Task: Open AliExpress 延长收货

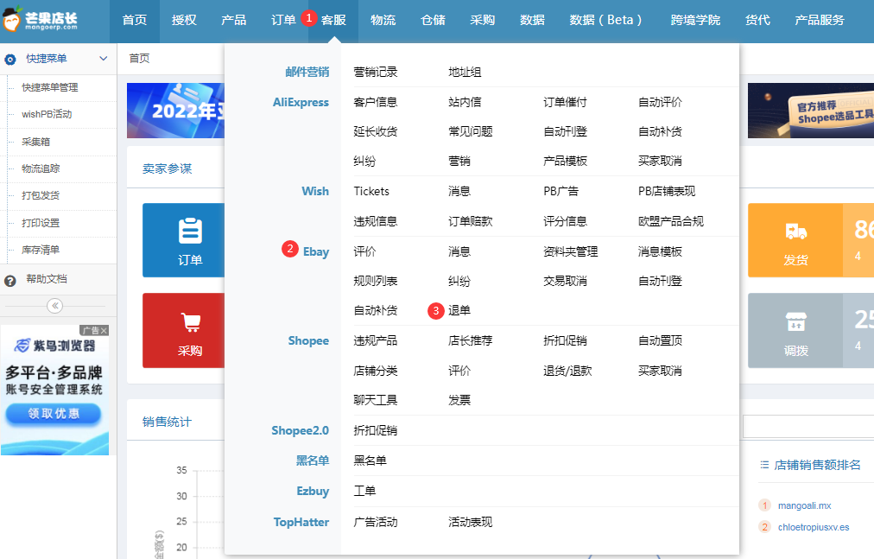Action: (x=375, y=131)
